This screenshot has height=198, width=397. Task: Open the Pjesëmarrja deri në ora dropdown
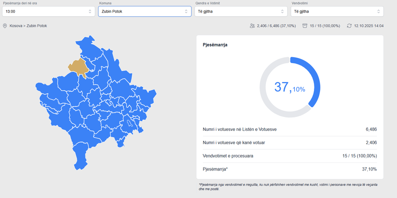pyautogui.click(x=49, y=11)
